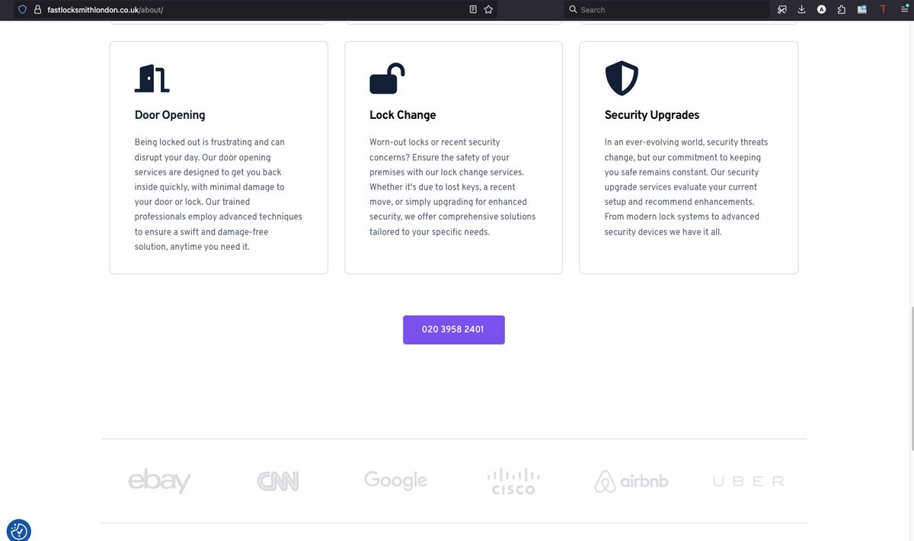Click the red 'T' extension icon
The image size is (914, 541).
pyautogui.click(x=884, y=9)
